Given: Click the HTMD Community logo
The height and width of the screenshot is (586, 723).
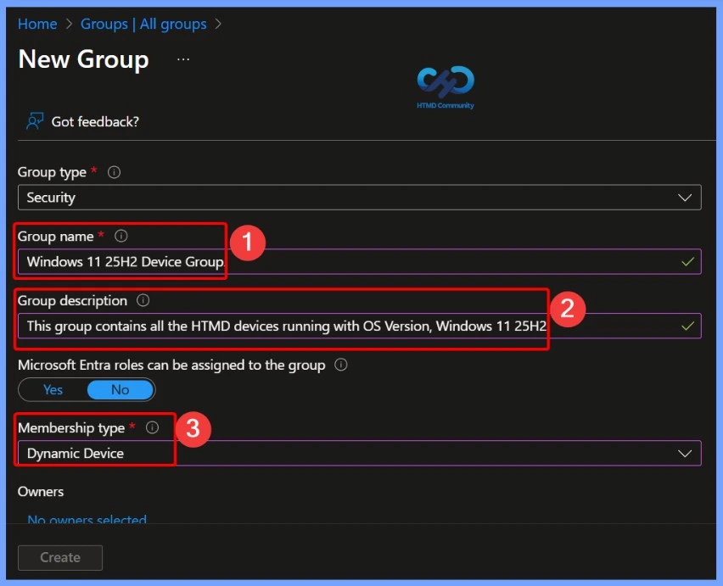Looking at the screenshot, I should coord(445,85).
